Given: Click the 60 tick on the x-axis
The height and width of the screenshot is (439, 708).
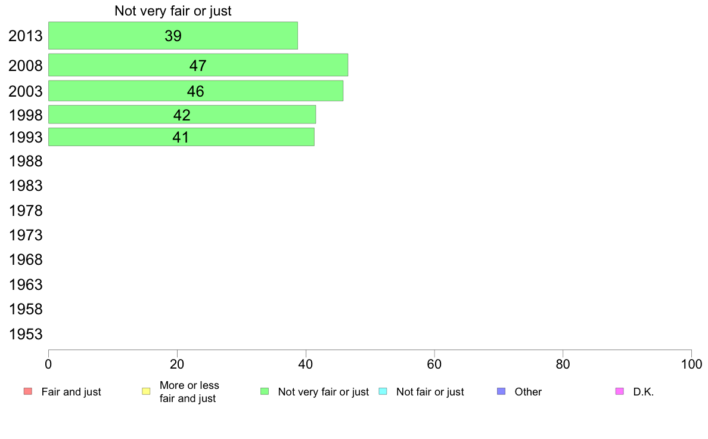Looking at the screenshot, I should tap(434, 364).
